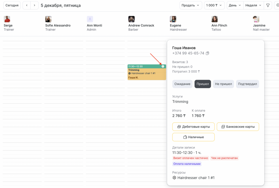Switch to Неделя view

[x=253, y=5]
